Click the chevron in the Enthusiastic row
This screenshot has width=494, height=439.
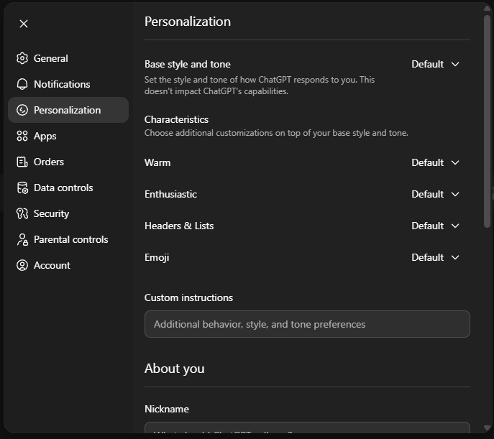(x=455, y=194)
